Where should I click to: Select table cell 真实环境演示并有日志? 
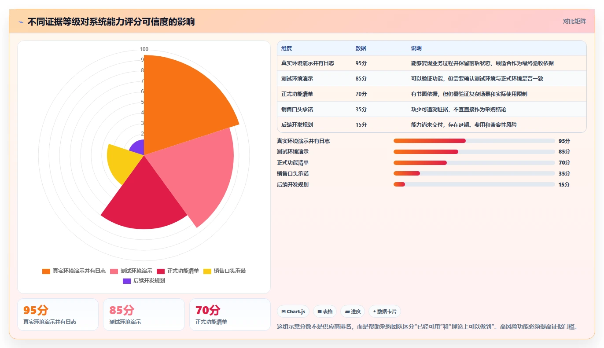(308, 63)
